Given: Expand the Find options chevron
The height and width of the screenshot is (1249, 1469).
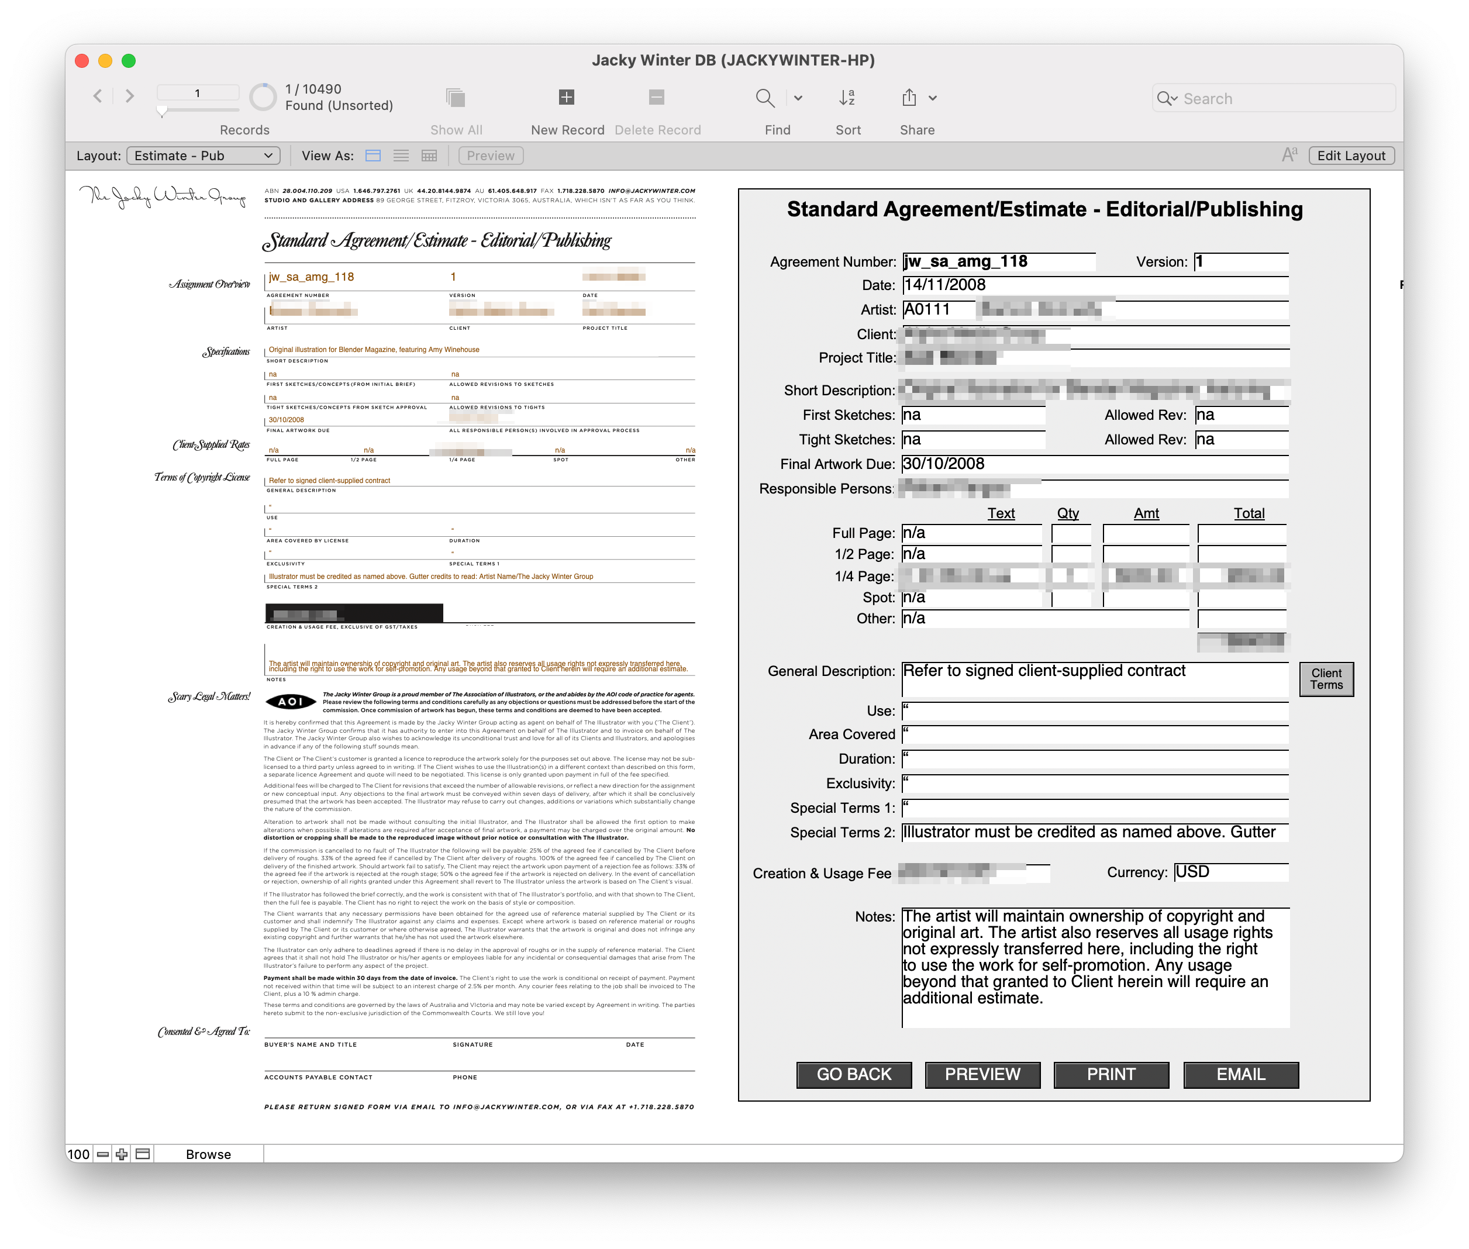Looking at the screenshot, I should coord(798,98).
